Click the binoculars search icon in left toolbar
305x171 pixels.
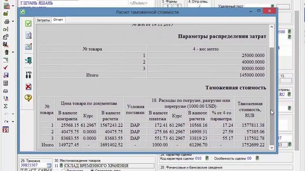[x=6, y=91]
